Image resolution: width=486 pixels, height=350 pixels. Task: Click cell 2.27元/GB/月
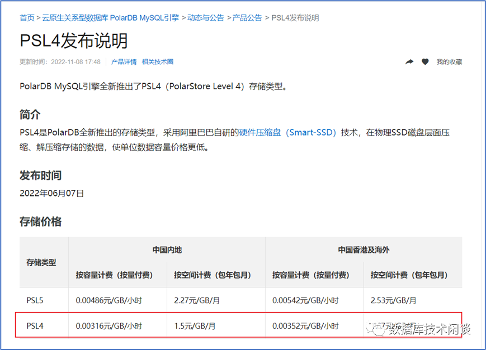(197, 300)
